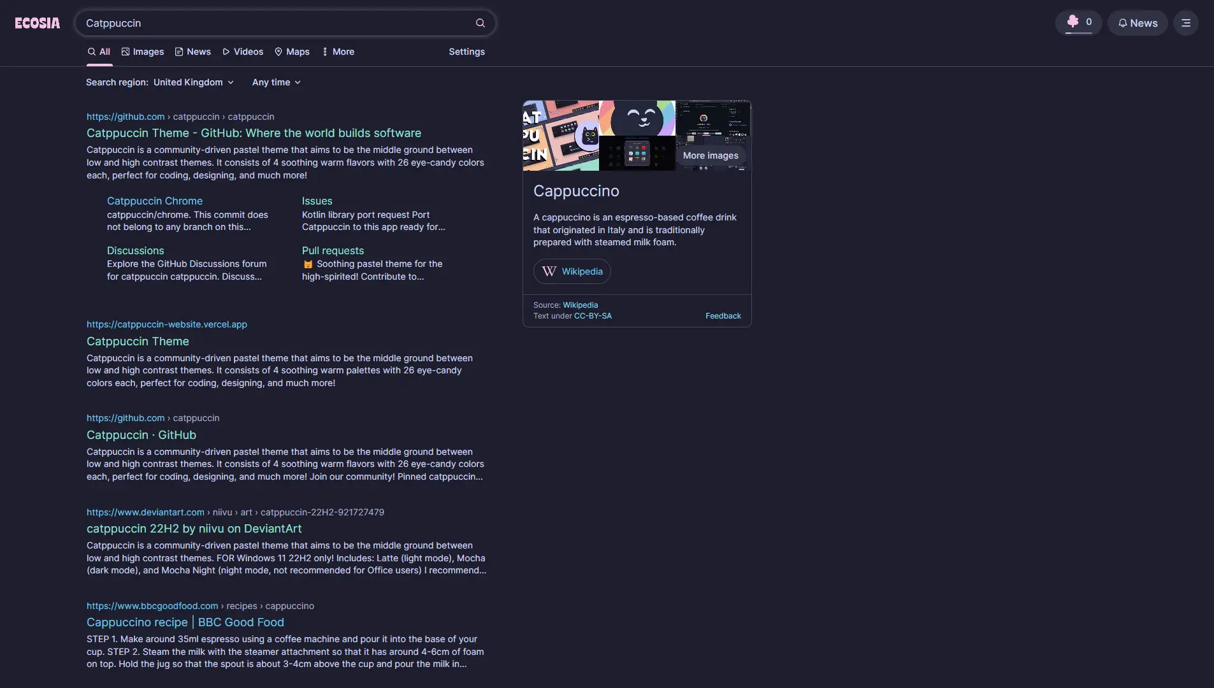Open the dark app grid thumbnail

[637, 154]
